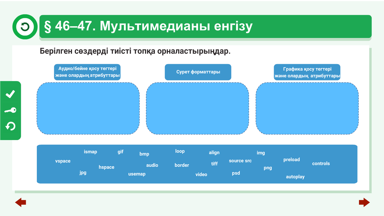
Task: Pick the 'video' word tile
Action: 201,175
